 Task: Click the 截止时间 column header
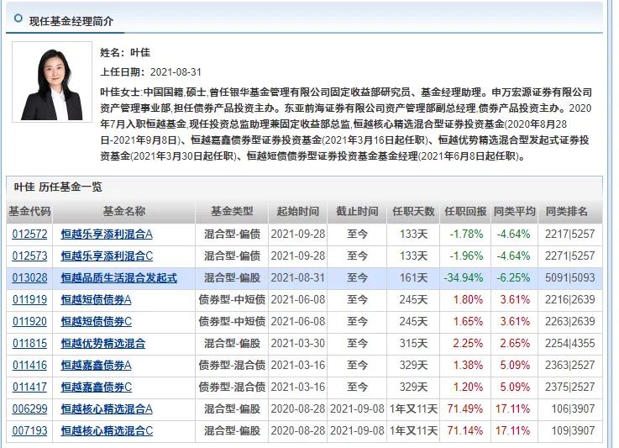(x=357, y=211)
